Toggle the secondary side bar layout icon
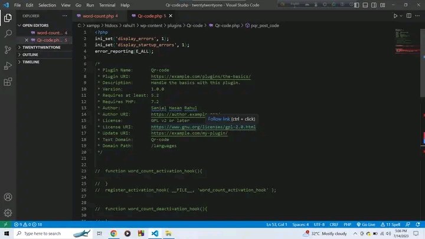The image size is (425, 239). click(x=374, y=5)
